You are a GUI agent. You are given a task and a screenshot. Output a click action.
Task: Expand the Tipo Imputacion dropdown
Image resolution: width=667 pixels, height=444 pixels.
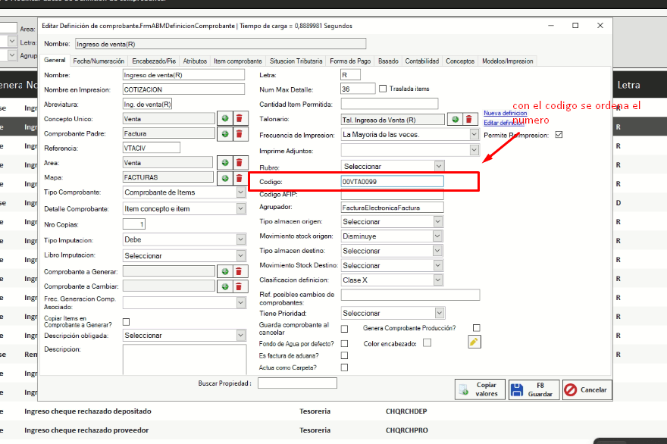(x=241, y=239)
